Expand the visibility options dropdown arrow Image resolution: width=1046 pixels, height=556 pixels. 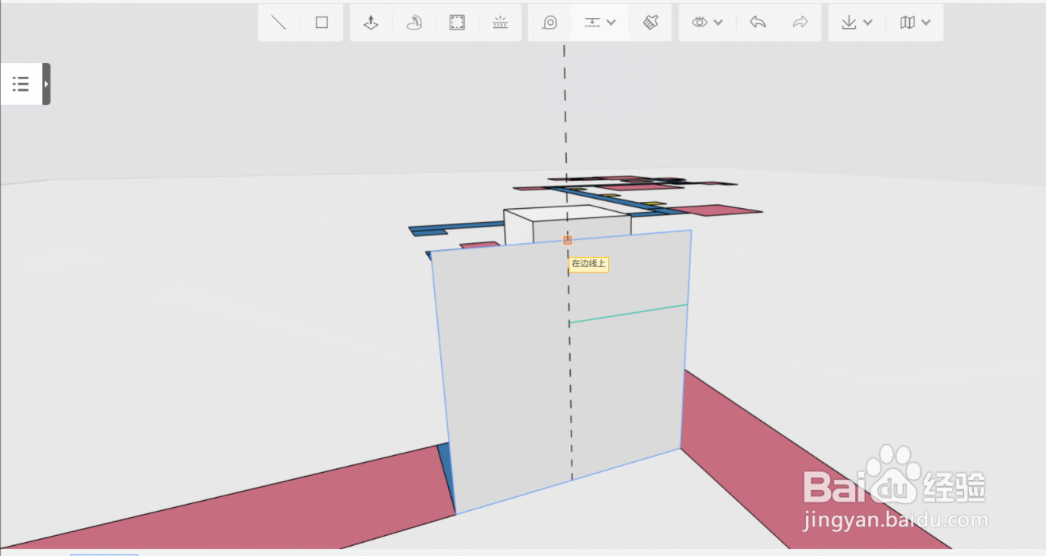click(x=718, y=23)
